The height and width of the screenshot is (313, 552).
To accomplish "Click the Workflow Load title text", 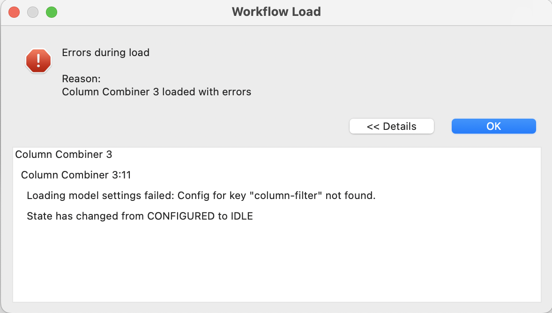I will click(x=276, y=12).
